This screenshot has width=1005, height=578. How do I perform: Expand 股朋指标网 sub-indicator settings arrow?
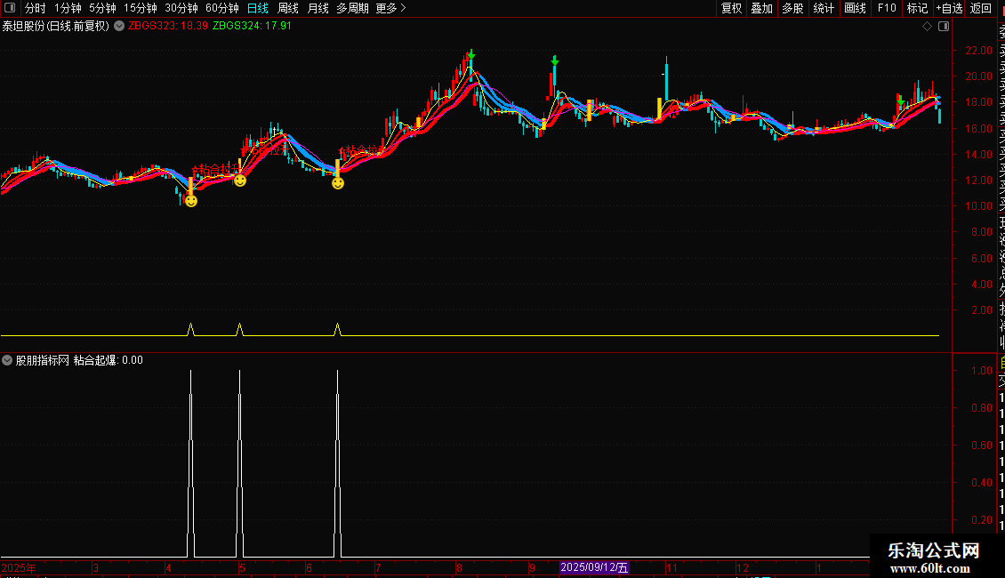7,360
